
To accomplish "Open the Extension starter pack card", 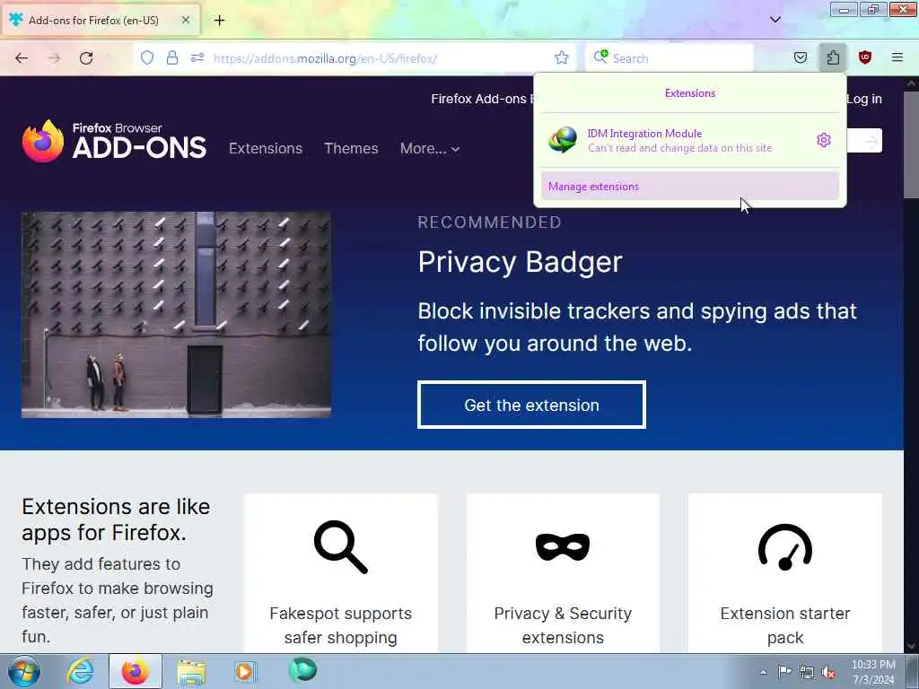I will click(784, 573).
